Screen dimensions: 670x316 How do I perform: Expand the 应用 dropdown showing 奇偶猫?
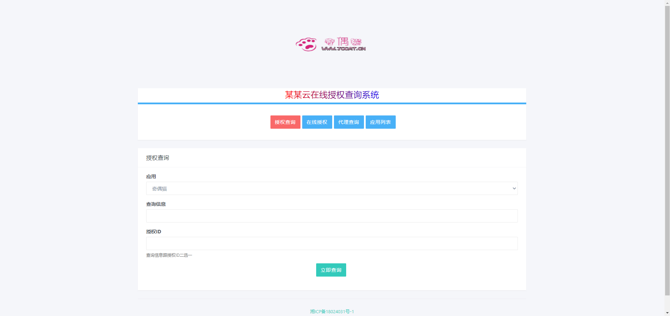pos(332,188)
